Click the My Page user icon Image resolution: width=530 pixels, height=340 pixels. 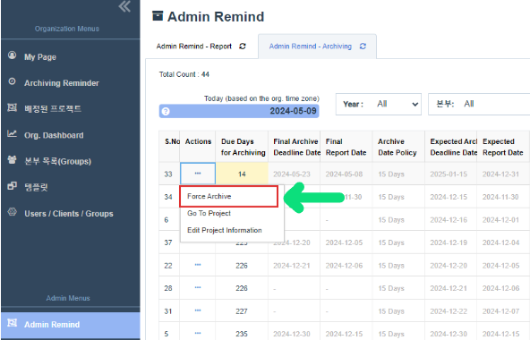click(x=13, y=55)
